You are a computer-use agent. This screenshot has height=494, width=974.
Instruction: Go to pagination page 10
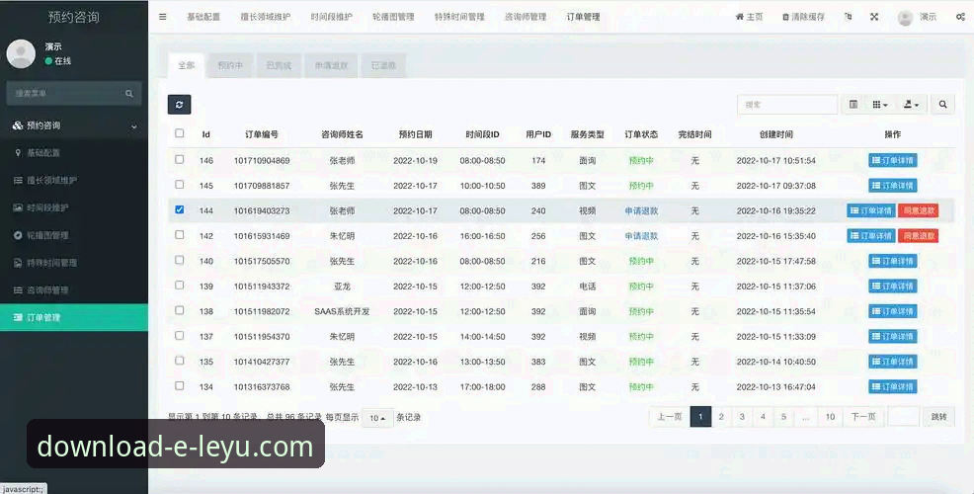pyautogui.click(x=830, y=417)
